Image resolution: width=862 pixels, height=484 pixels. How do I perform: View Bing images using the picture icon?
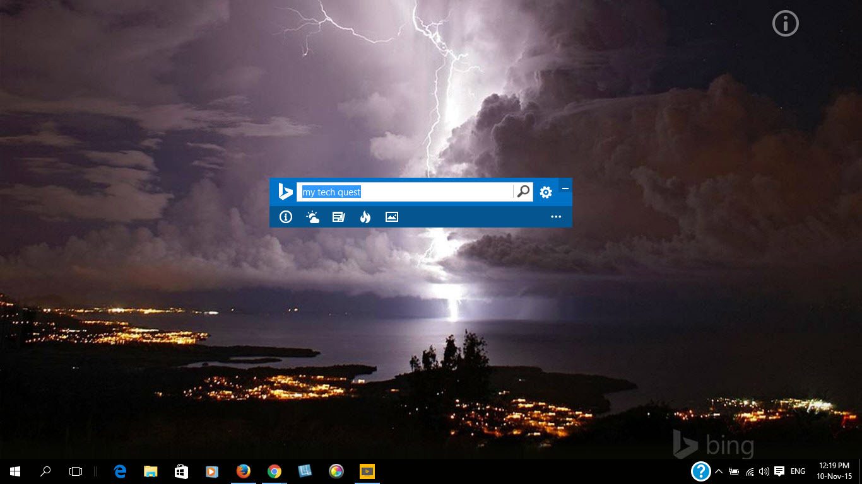pyautogui.click(x=392, y=216)
